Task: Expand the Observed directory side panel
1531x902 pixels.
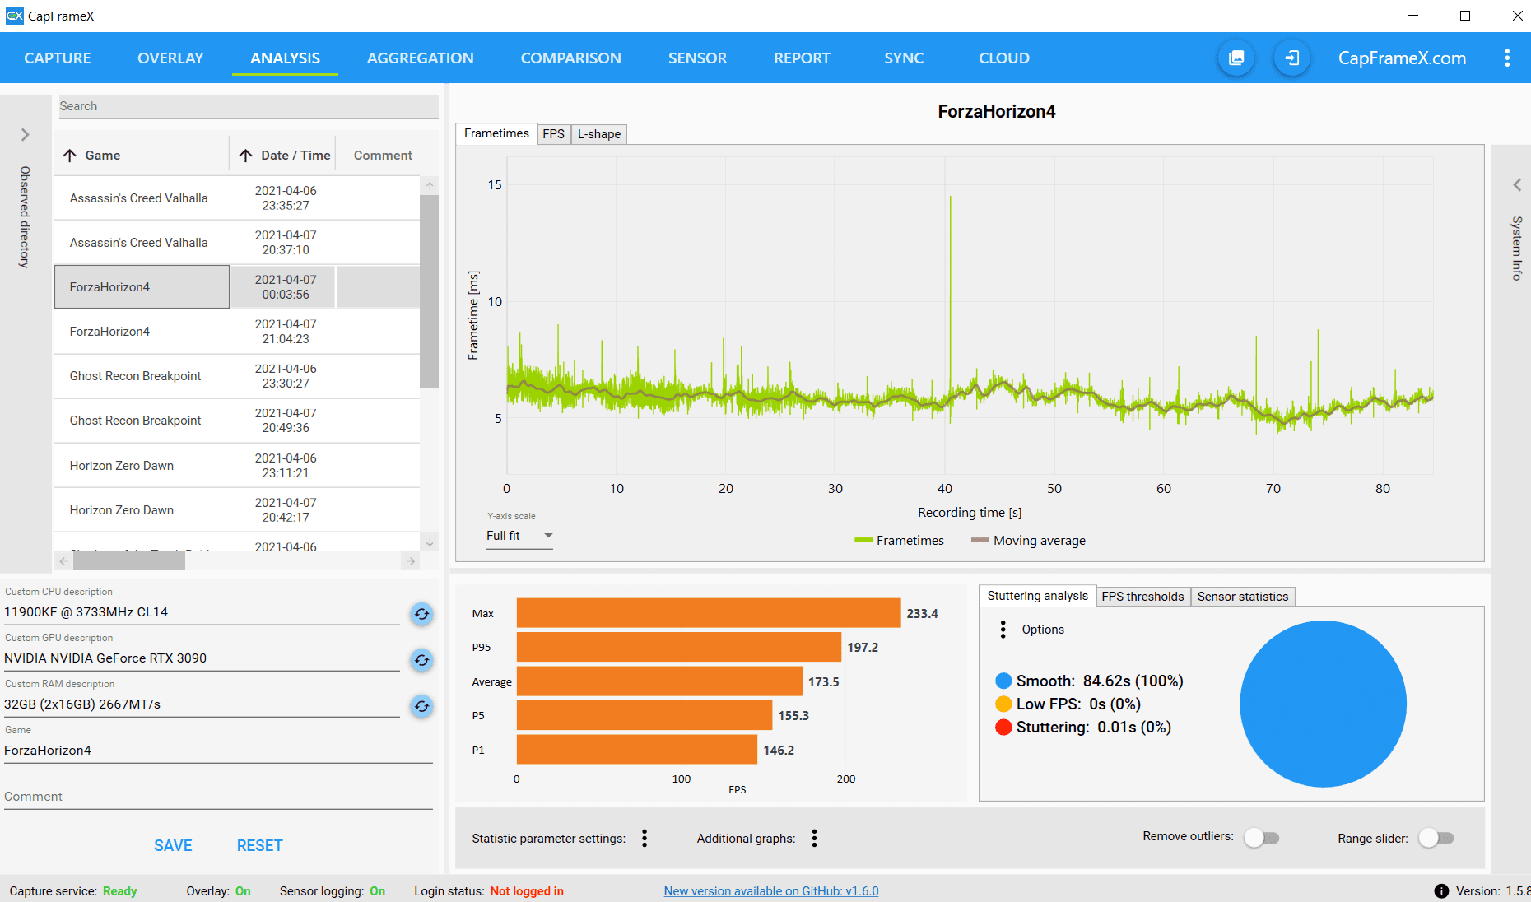Action: tap(25, 135)
